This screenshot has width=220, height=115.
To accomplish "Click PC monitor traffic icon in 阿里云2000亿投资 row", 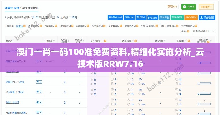I will click(x=112, y=79).
